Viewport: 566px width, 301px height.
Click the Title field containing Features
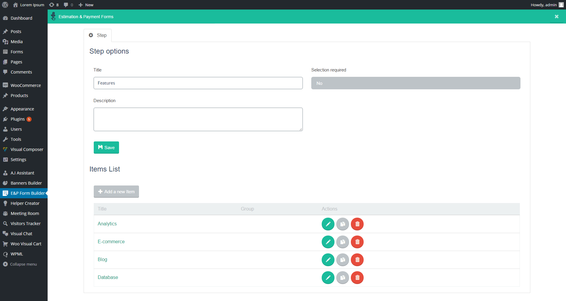pyautogui.click(x=198, y=83)
